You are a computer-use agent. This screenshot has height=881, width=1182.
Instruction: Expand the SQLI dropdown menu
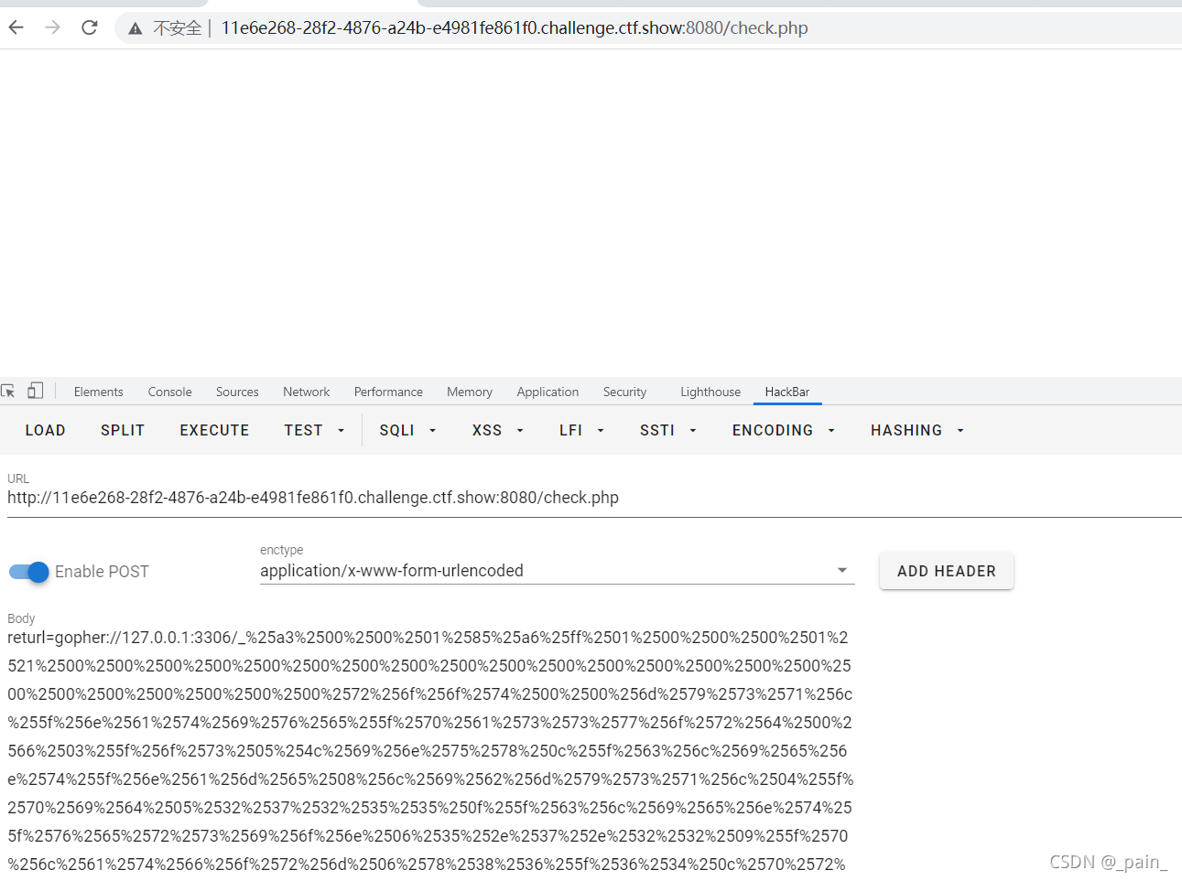click(x=407, y=430)
